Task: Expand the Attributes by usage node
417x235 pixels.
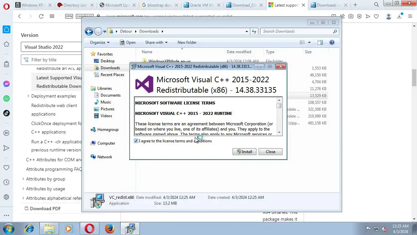Action: pyautogui.click(x=23, y=189)
